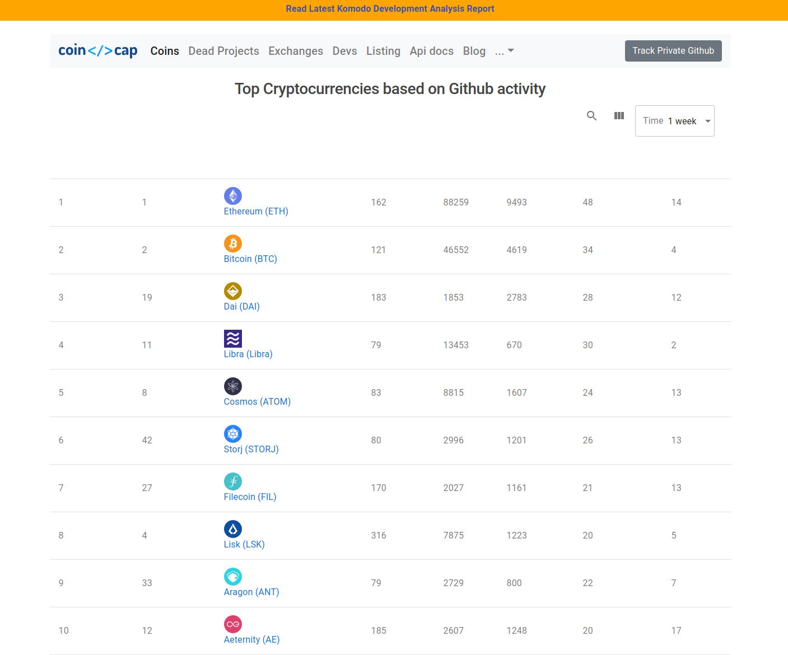Click the value 2996 in Storj row
This screenshot has height=655, width=788.
(x=454, y=441)
